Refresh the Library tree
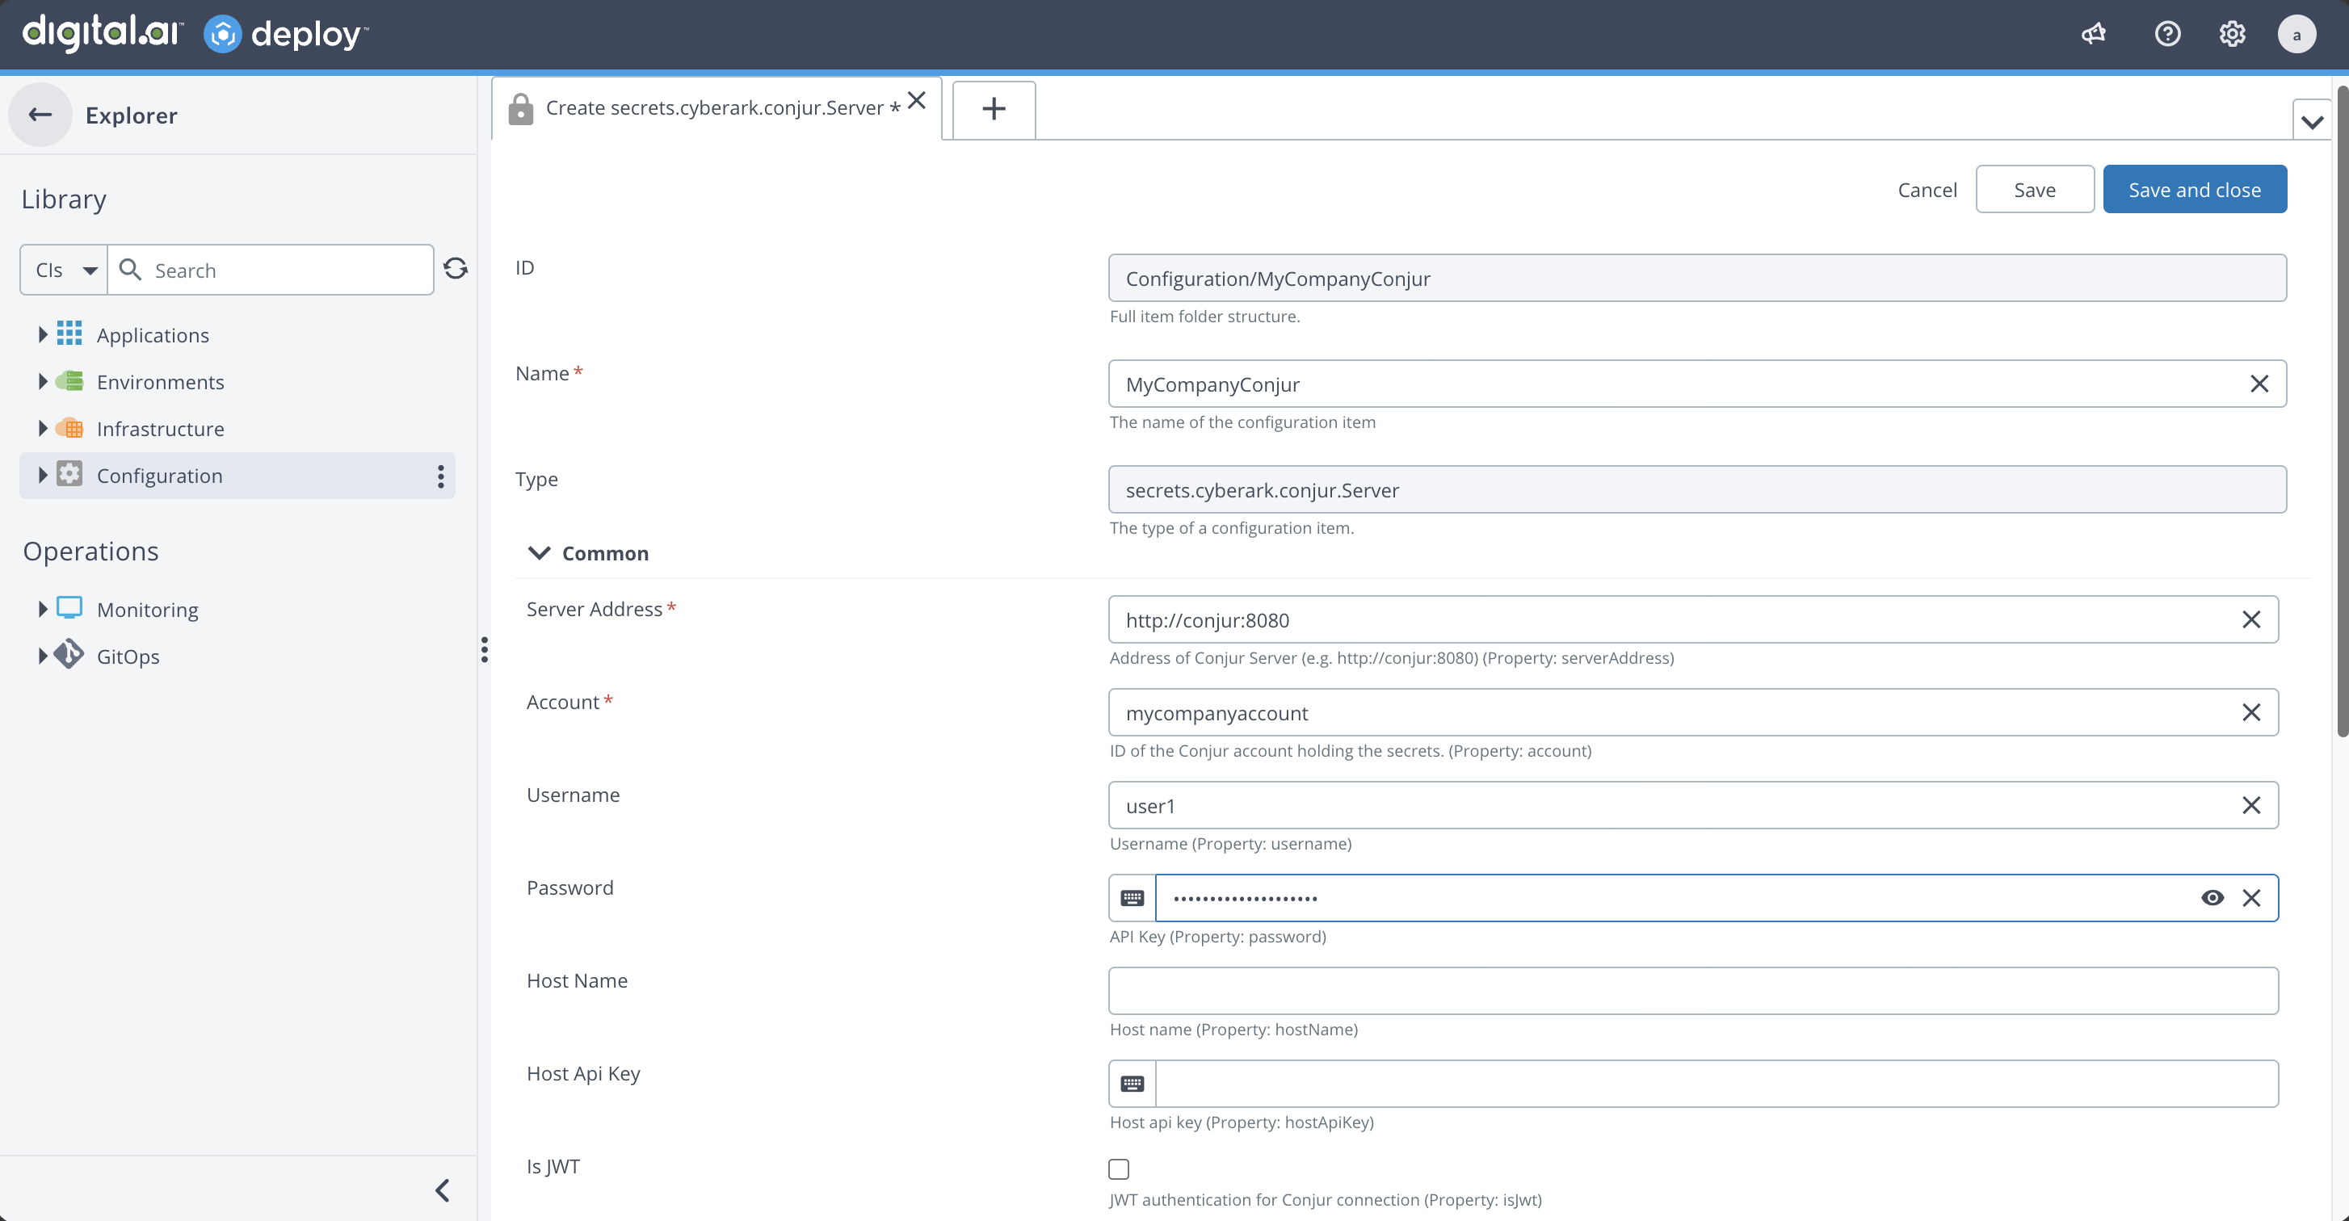 point(455,268)
